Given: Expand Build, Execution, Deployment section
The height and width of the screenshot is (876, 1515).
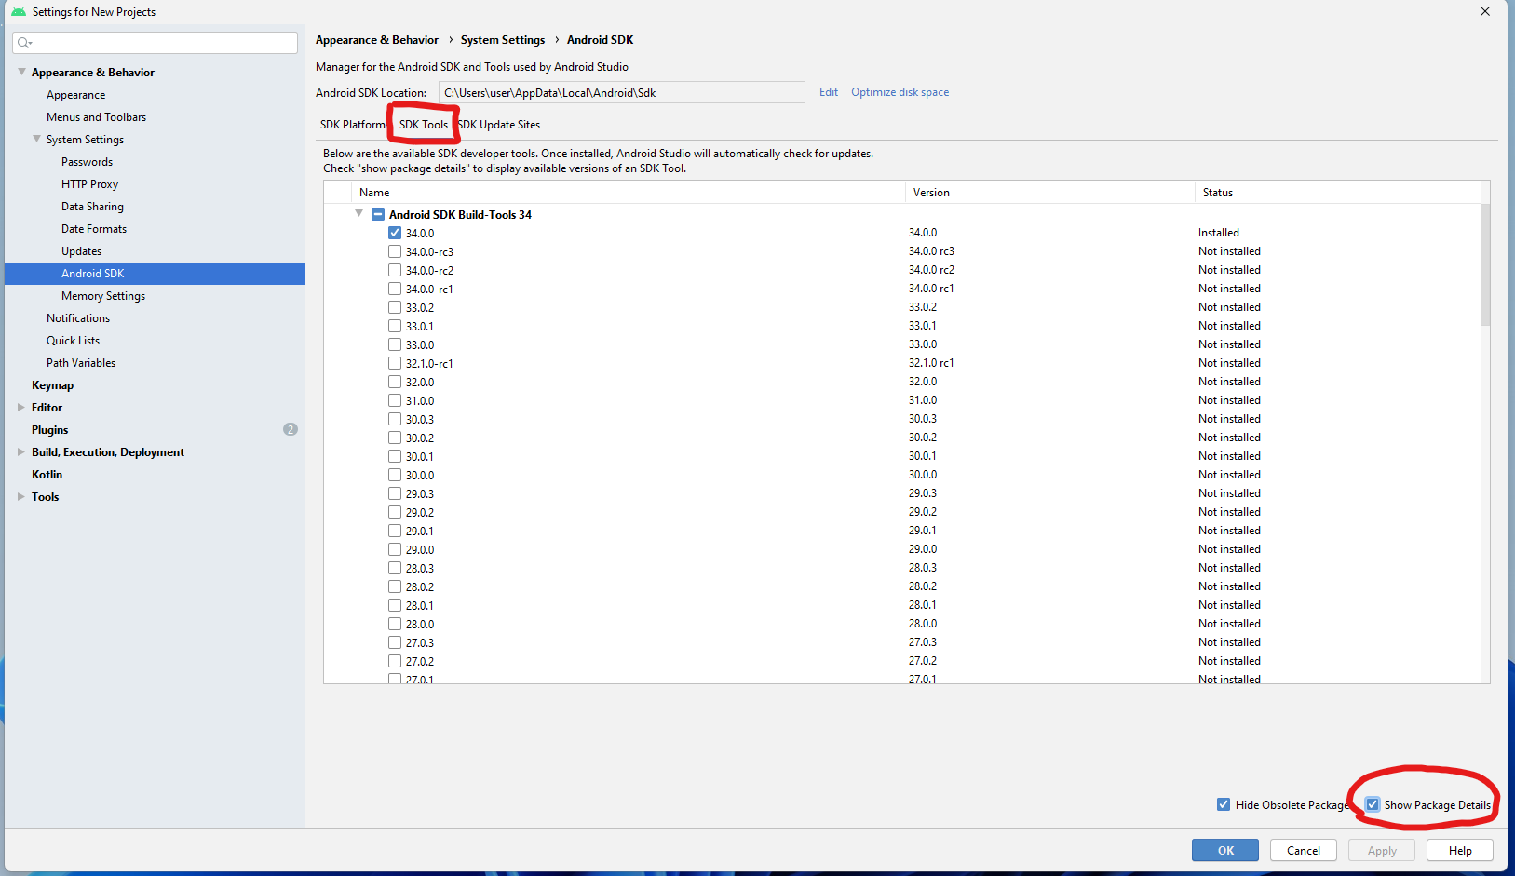Looking at the screenshot, I should [21, 451].
